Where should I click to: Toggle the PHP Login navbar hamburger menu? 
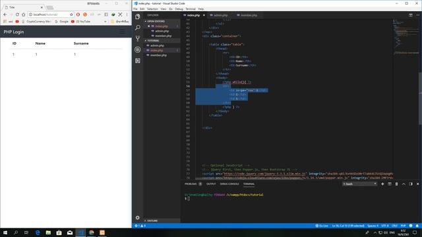coord(122,32)
